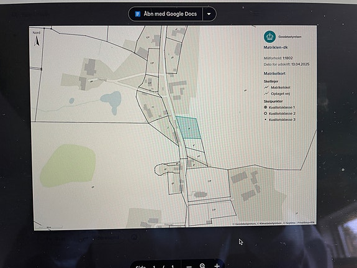Click the Optaget vej line symbol
The height and width of the screenshot is (268, 357).
(x=266, y=93)
